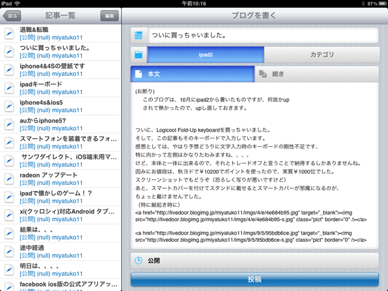Open article 途中経過
This screenshot has height=291, width=388.
tap(61, 252)
